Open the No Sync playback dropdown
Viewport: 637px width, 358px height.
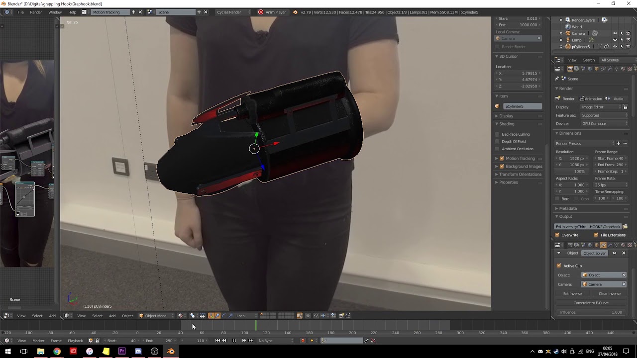point(275,341)
